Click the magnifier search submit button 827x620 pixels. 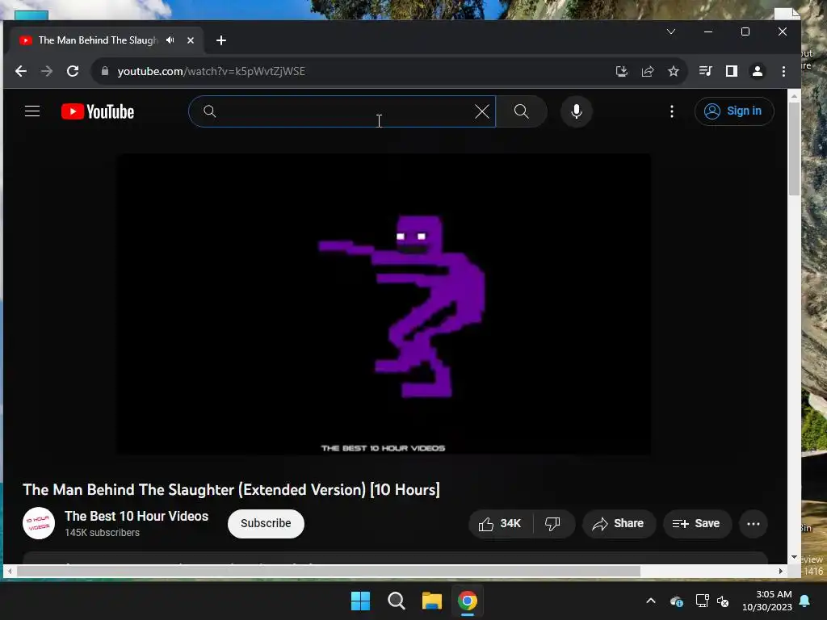point(521,111)
